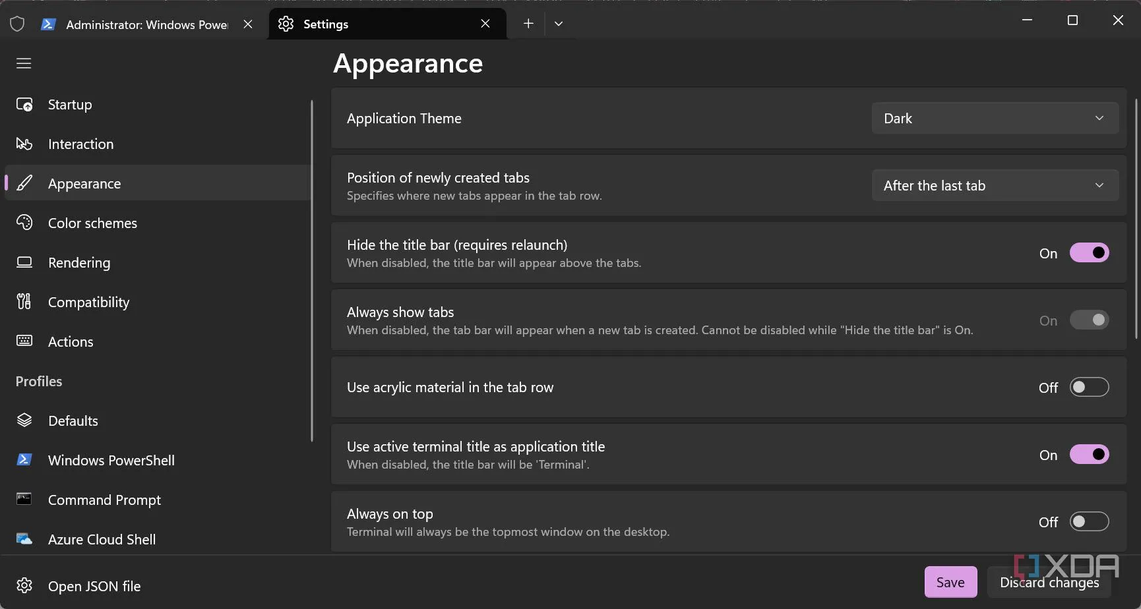Click the Appearance brush icon
The width and height of the screenshot is (1141, 609).
coord(24,183)
